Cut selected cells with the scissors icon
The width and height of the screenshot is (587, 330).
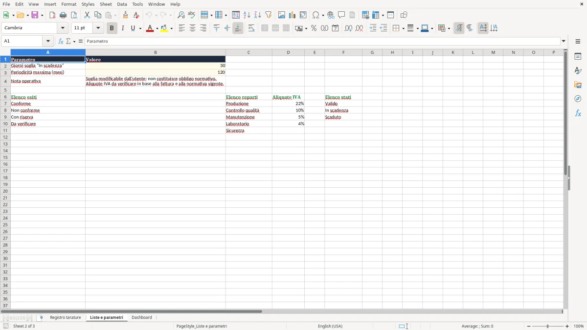[x=87, y=15]
